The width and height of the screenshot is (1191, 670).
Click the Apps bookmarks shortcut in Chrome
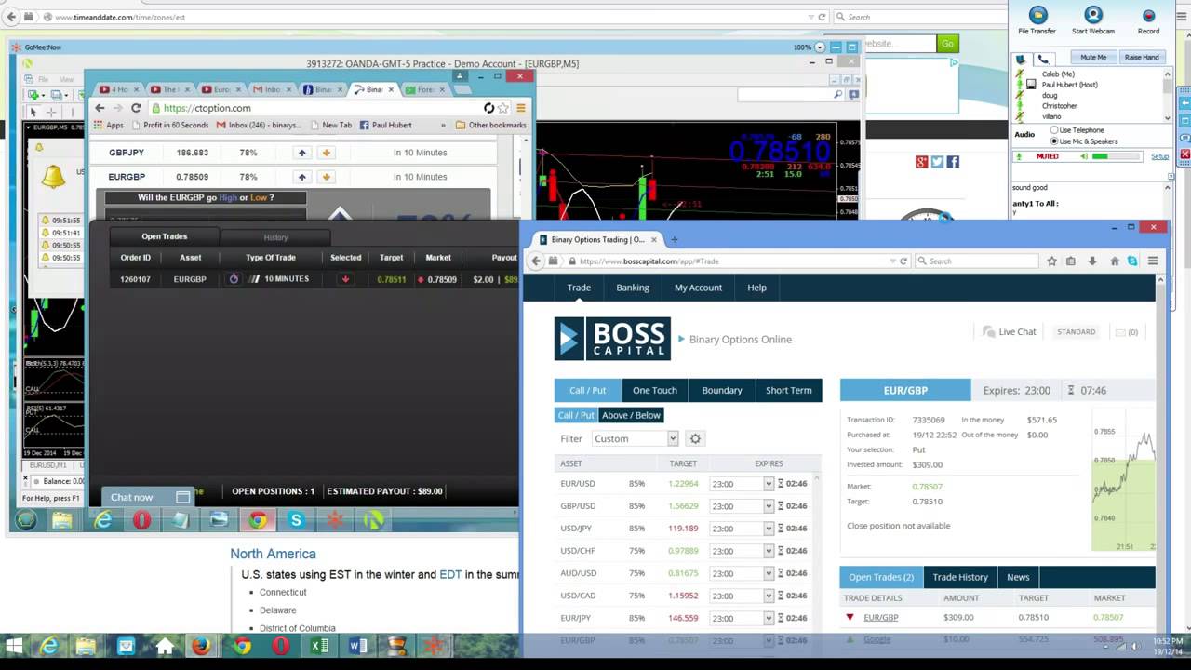click(x=109, y=125)
